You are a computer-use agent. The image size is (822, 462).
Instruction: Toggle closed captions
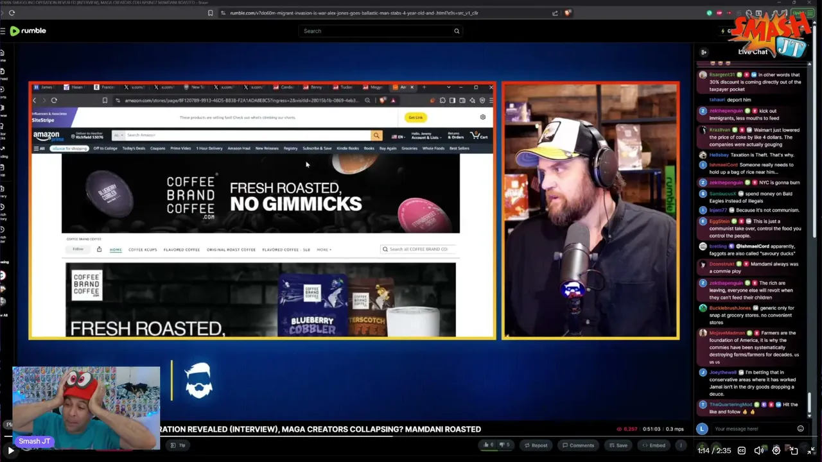(x=741, y=450)
